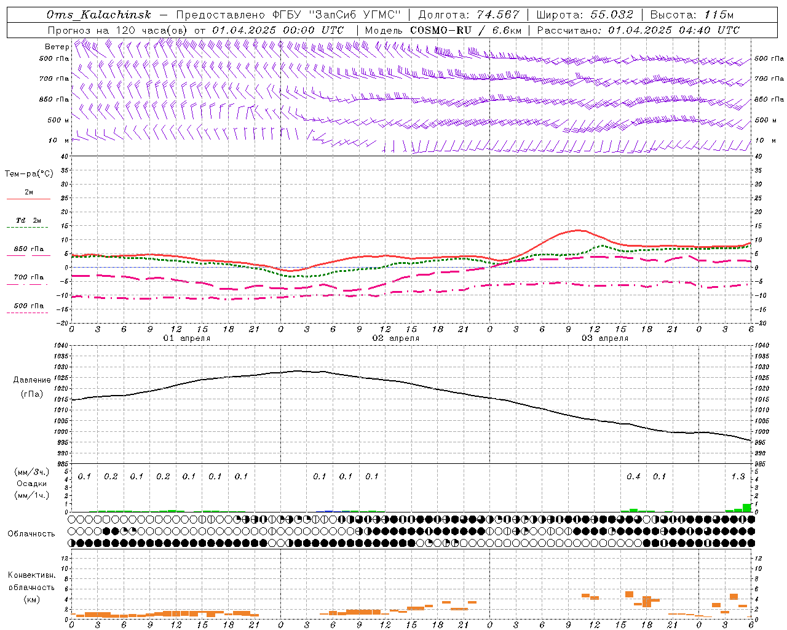This screenshot has height=630, width=787.
Task: Click the (км) convective cloud unit label
Action: pyautogui.click(x=32, y=599)
